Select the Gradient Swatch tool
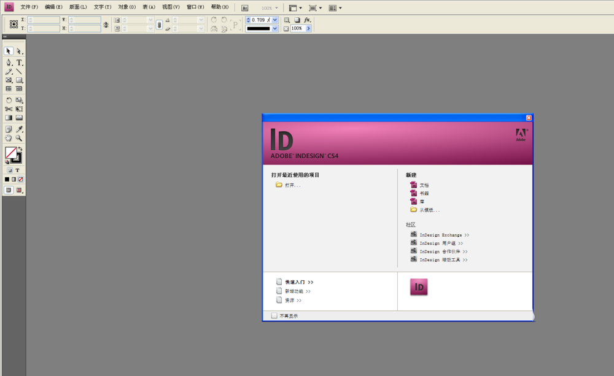The image size is (614, 376). coord(9,117)
